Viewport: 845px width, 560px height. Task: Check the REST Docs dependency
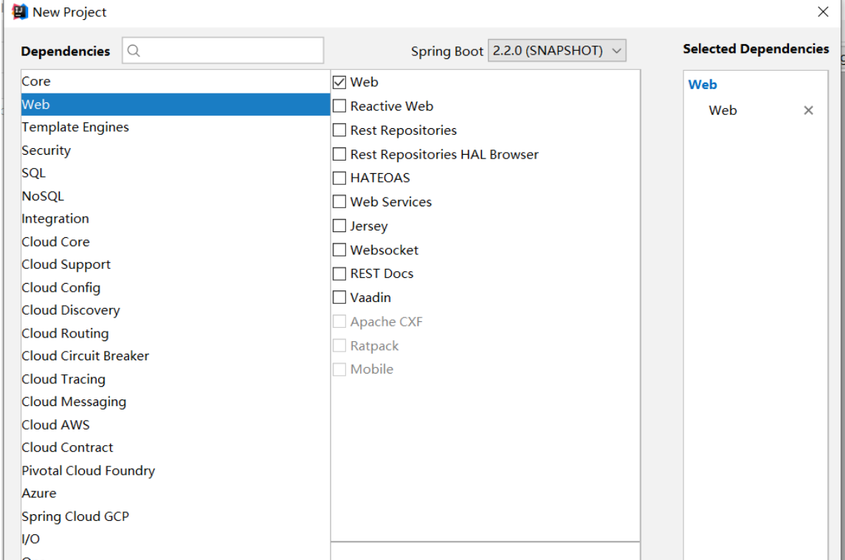339,274
